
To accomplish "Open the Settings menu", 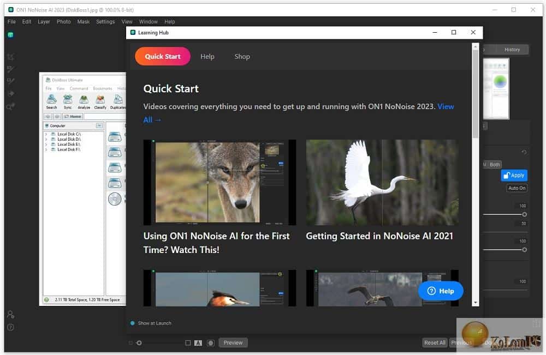I will pos(105,22).
